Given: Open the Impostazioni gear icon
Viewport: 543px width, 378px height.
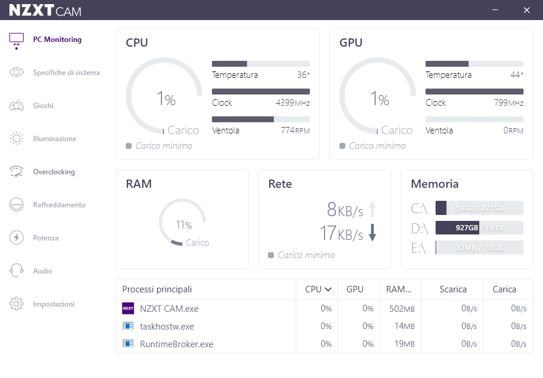Looking at the screenshot, I should [17, 304].
